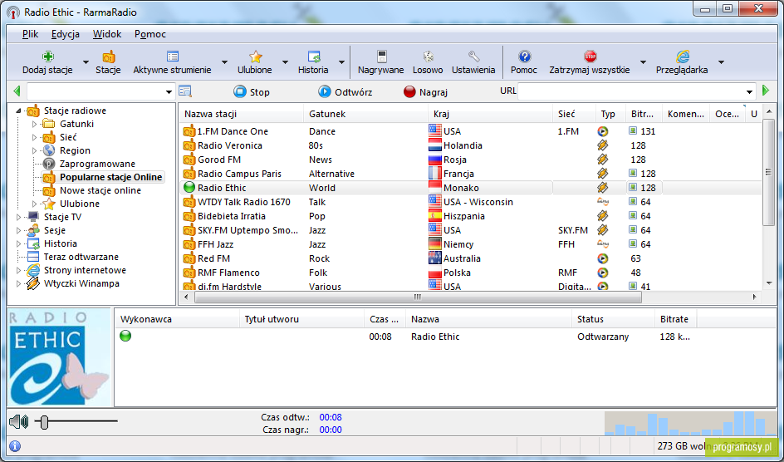Expand the Gatunki tree node

click(35, 124)
